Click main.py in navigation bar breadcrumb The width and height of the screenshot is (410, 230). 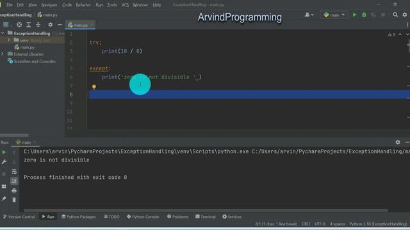(x=47, y=15)
